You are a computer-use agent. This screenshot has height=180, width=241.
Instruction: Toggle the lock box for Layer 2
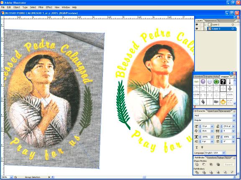[x=201, y=25]
